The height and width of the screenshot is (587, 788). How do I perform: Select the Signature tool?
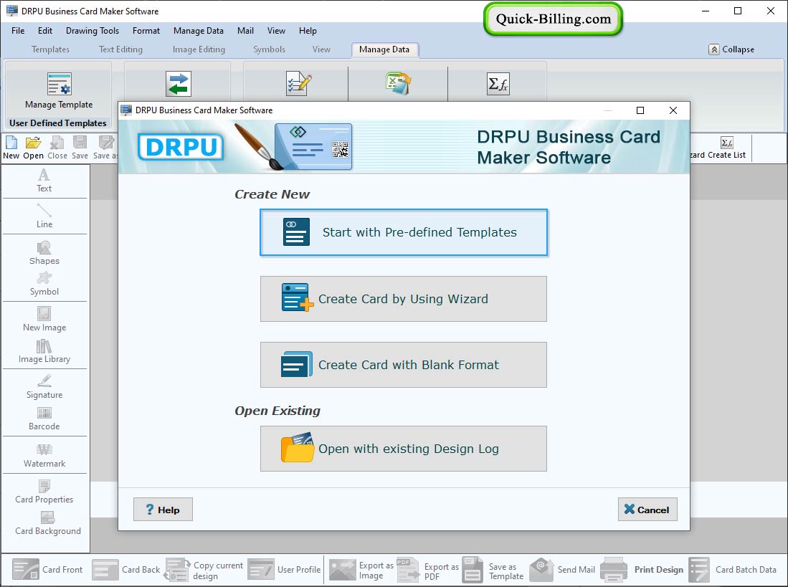point(44,386)
